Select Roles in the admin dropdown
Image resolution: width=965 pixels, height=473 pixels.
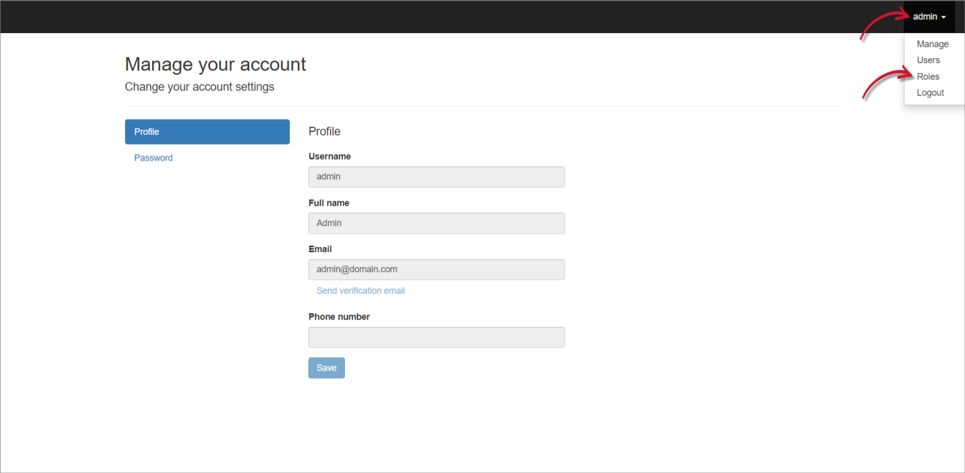tap(928, 76)
